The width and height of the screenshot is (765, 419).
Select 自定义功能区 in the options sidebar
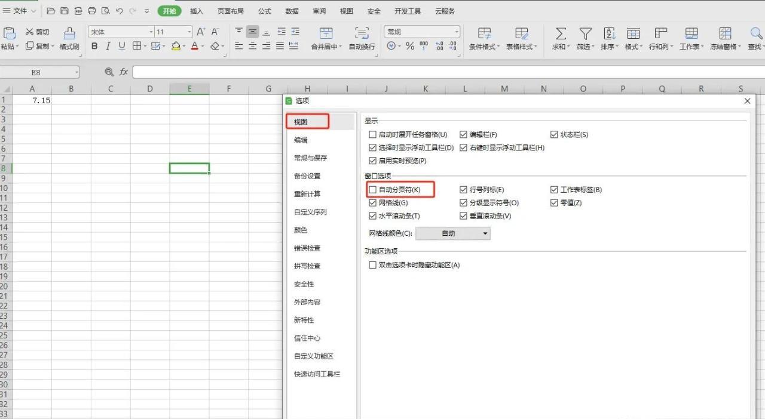[314, 356]
